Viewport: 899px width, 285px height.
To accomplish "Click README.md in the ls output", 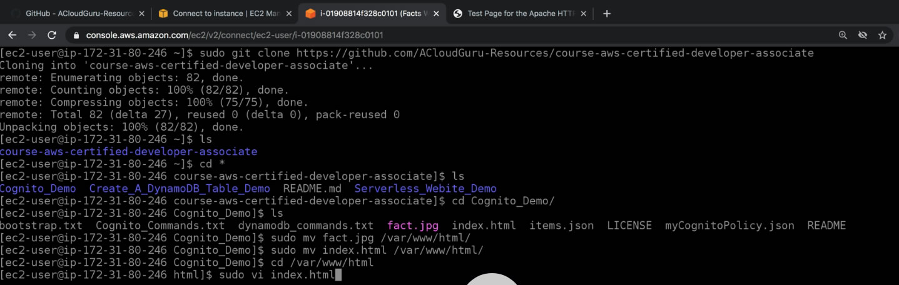I will coord(312,189).
